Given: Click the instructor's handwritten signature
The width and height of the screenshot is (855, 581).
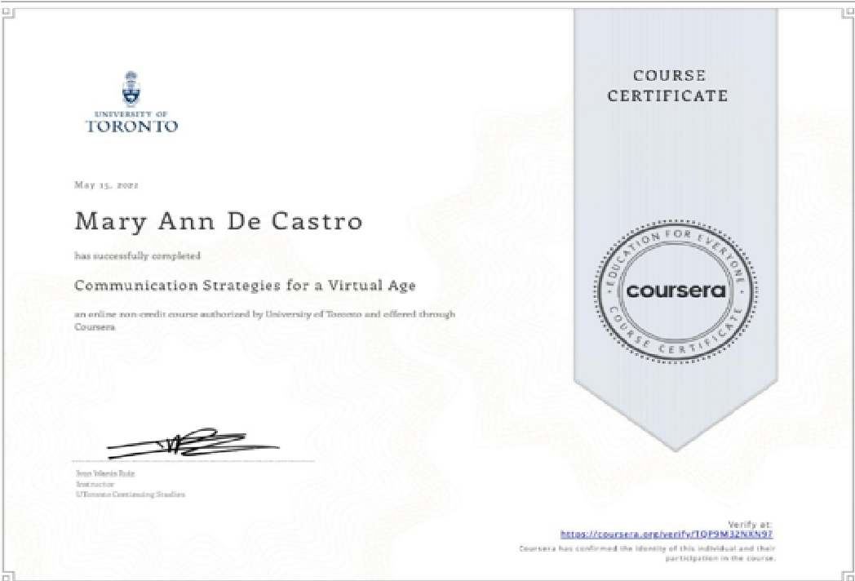Looking at the screenshot, I should [193, 443].
